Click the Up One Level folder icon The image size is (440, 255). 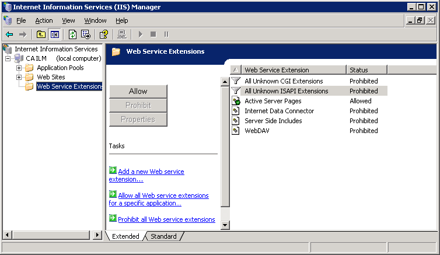click(41, 34)
